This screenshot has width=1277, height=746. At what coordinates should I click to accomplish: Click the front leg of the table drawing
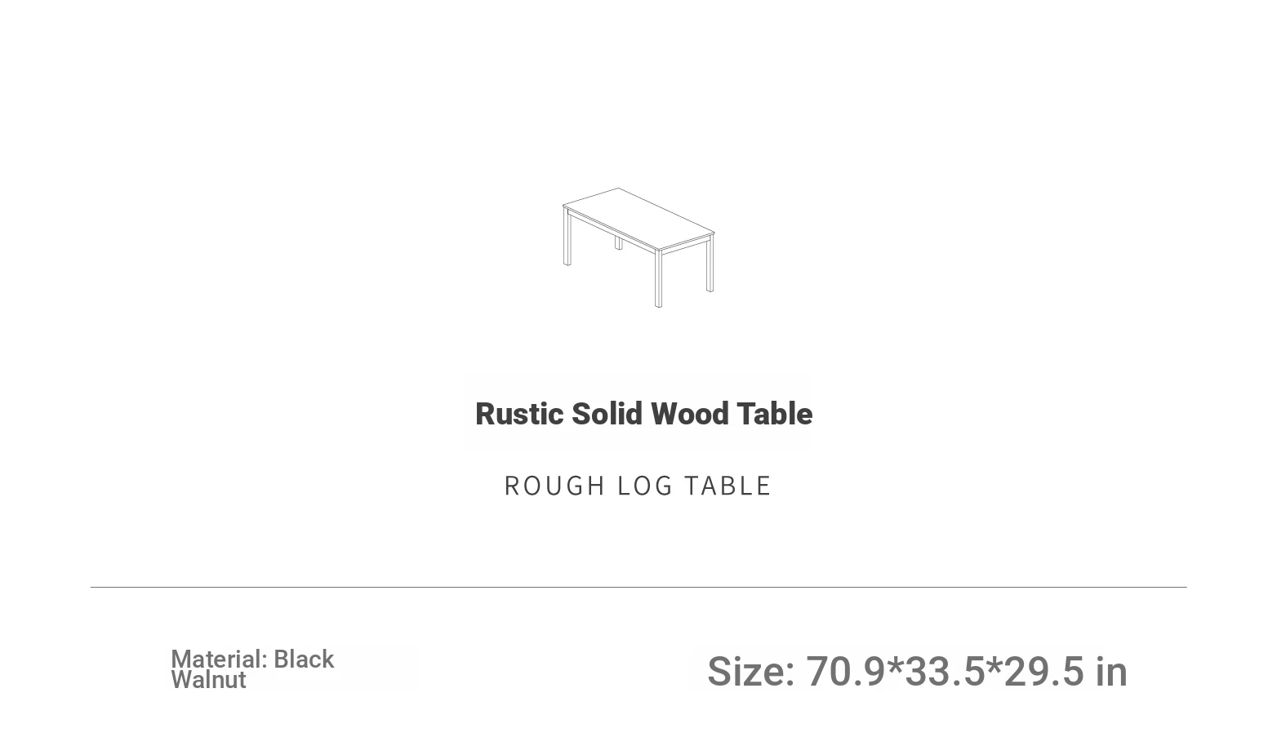coord(658,279)
